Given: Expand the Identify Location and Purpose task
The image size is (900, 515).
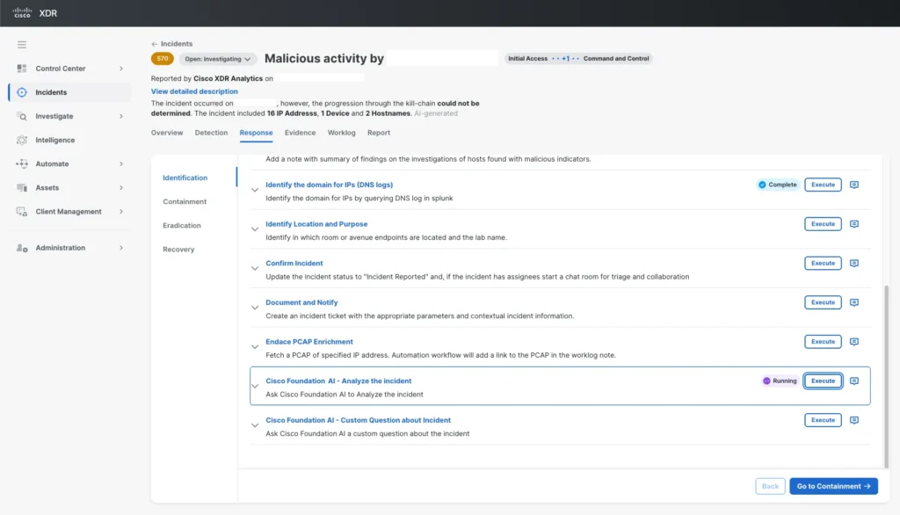Looking at the screenshot, I should pyautogui.click(x=255, y=229).
